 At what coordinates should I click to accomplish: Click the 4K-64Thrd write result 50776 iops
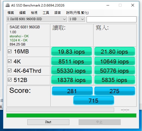click(115, 71)
